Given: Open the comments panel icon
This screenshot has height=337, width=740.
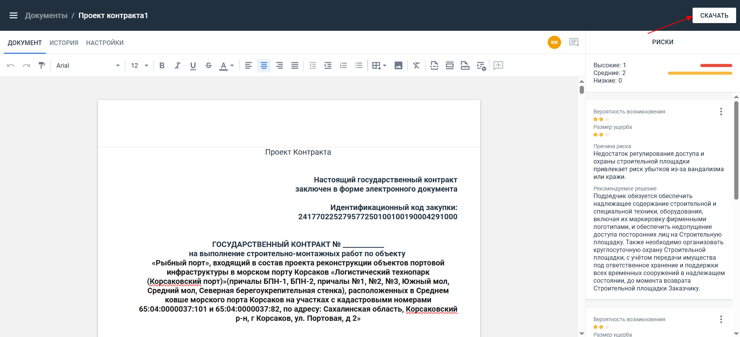Looking at the screenshot, I should point(573,42).
